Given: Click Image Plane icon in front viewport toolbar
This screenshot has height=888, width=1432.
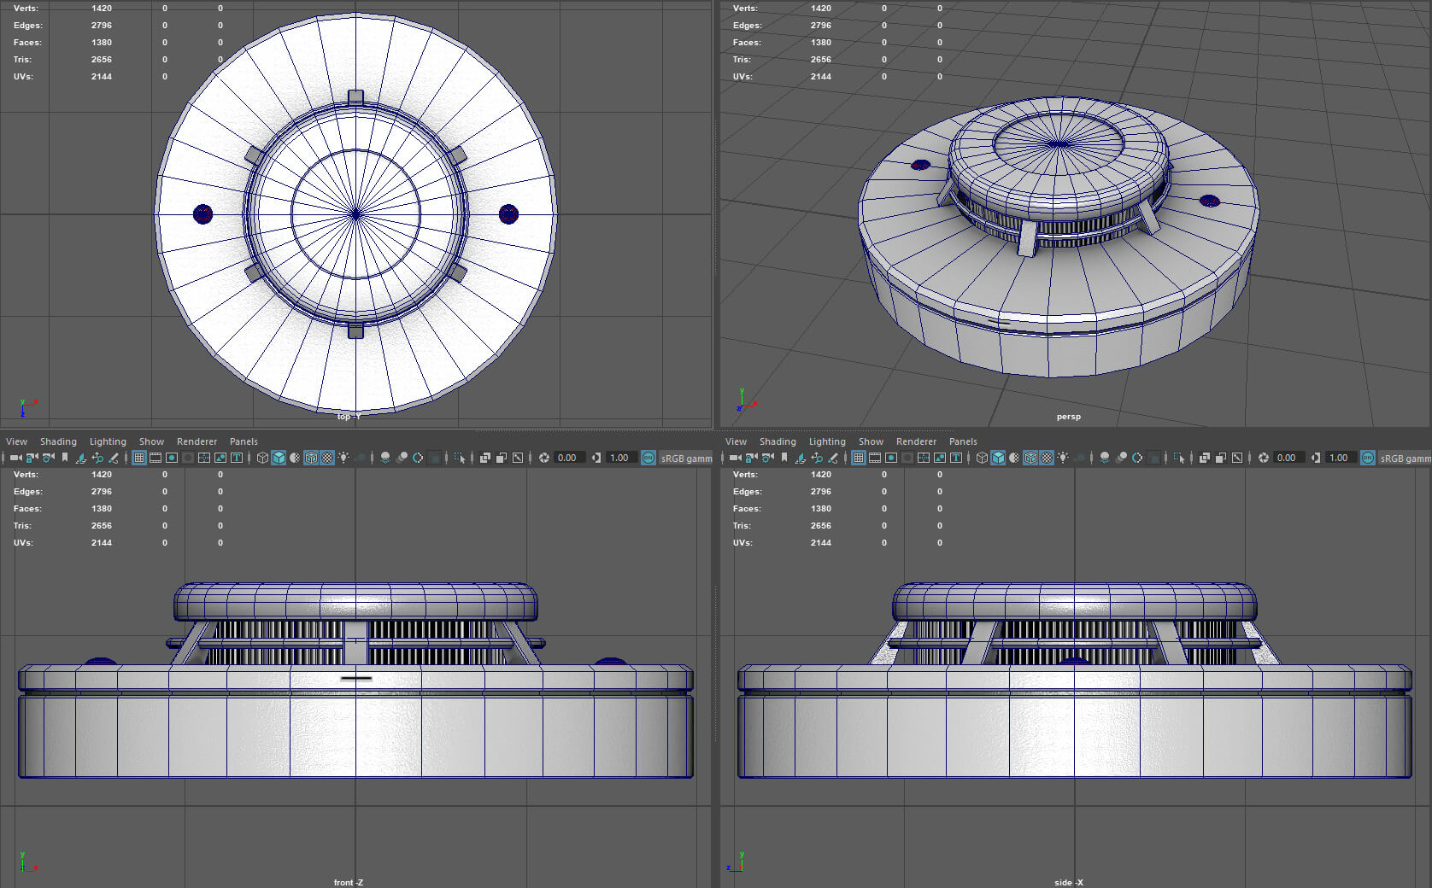Looking at the screenshot, I should 80,458.
